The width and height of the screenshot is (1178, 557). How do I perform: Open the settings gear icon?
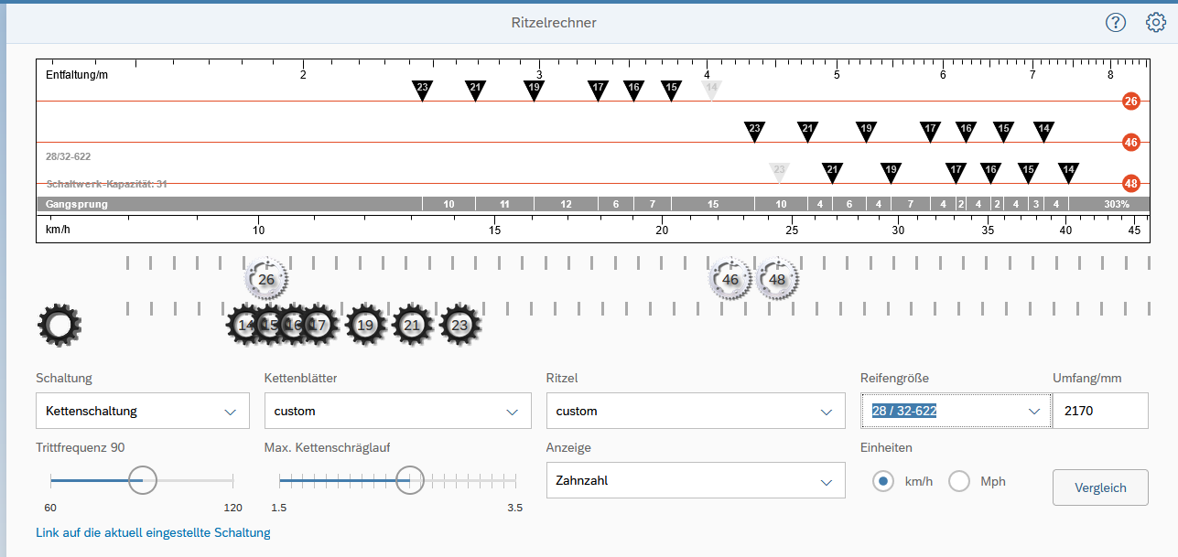(x=1156, y=23)
